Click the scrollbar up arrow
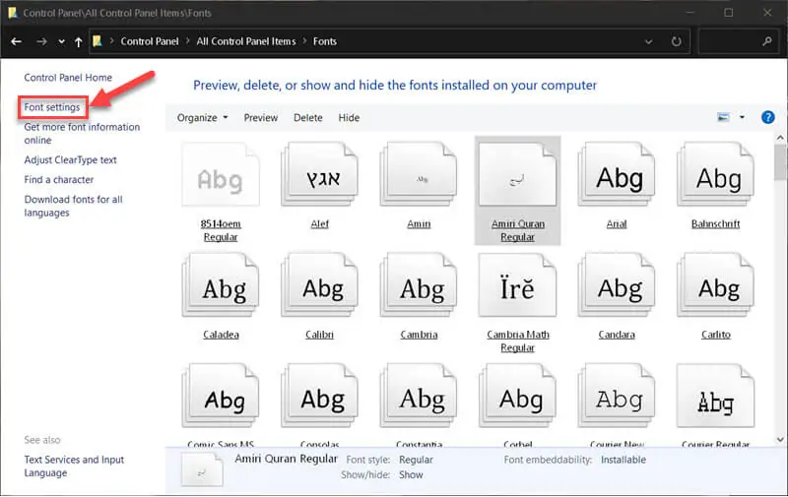788x497 pixels. coord(780,138)
